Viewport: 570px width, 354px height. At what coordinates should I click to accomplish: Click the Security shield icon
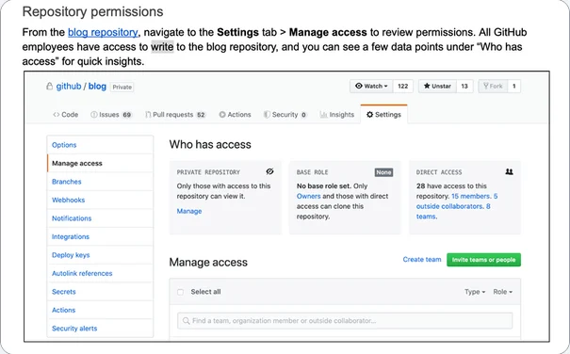(267, 115)
